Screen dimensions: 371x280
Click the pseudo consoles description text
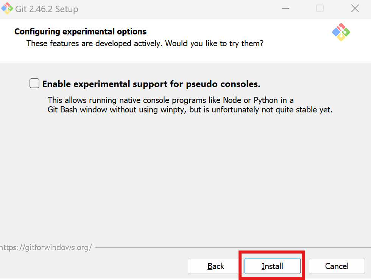point(190,105)
